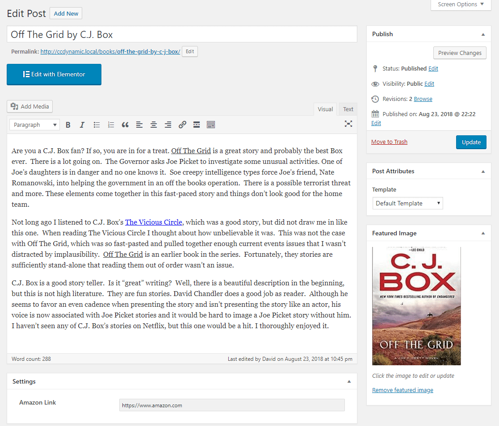
Task: Collapse the Post Attributes panel
Action: [483, 171]
